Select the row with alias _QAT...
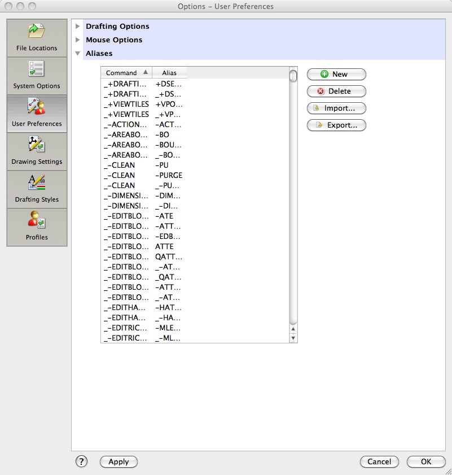Image resolution: width=452 pixels, height=475 pixels. [195, 277]
